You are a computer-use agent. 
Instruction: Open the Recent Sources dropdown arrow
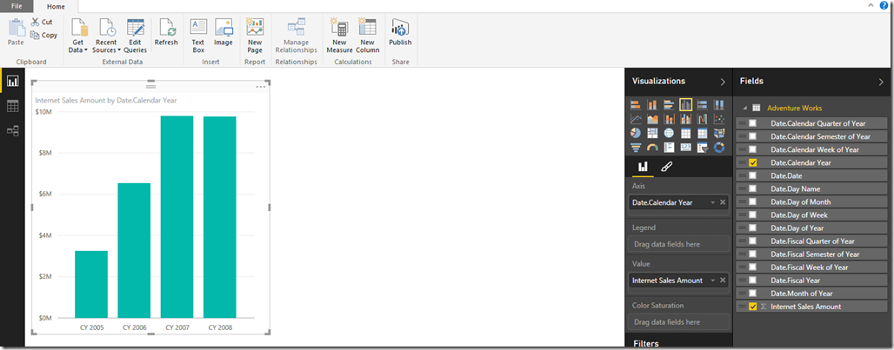pos(119,50)
